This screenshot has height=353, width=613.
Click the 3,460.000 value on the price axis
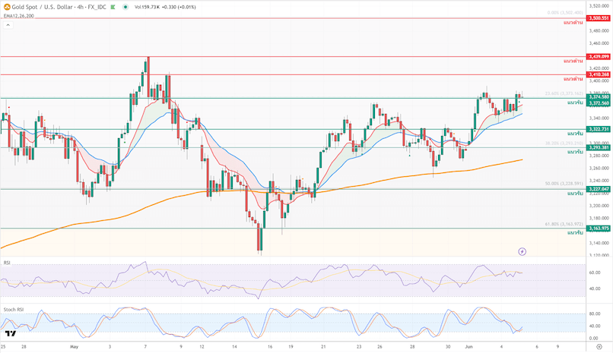(599, 43)
